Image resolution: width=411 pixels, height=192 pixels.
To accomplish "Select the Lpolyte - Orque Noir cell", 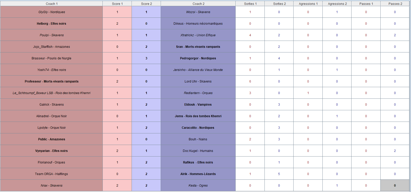I will click(52, 128).
